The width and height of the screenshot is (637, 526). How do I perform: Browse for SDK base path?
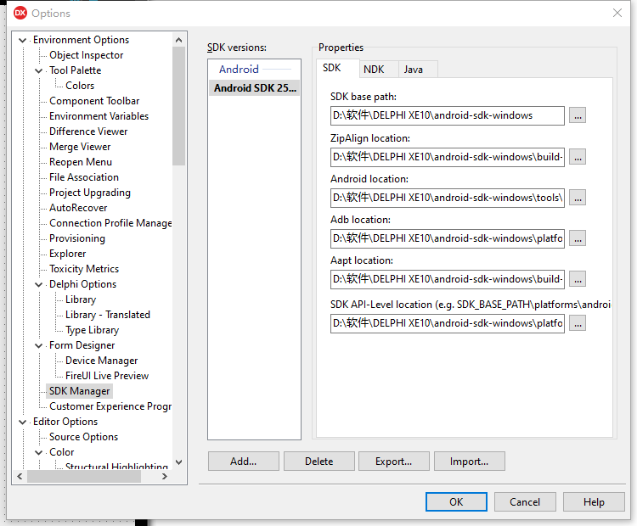(x=578, y=115)
